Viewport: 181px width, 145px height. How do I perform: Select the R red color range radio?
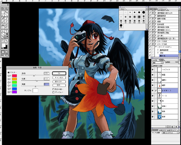pyautogui.click(x=9, y=76)
